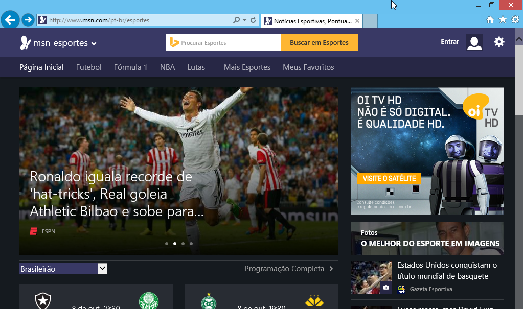Click the page refresh icon
The height and width of the screenshot is (309, 523).
[253, 20]
